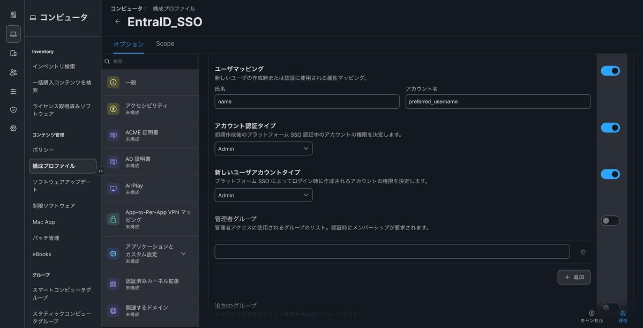Select the AirPlay payload row
The width and height of the screenshot is (643, 328).
tap(150, 189)
